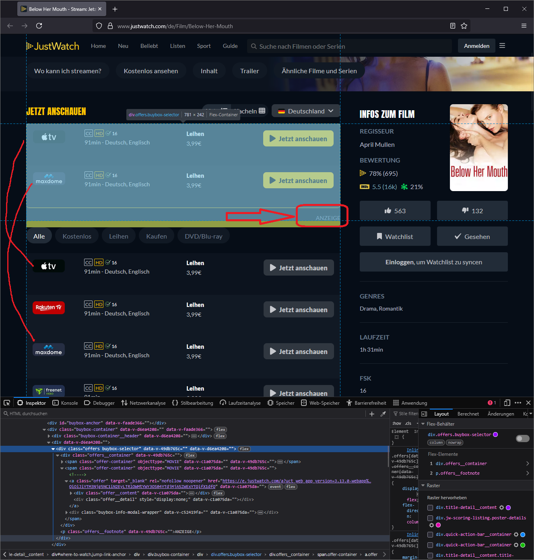Image resolution: width=534 pixels, height=560 pixels.
Task: Open the Netzwerkanalyse tab
Action: pos(144,403)
